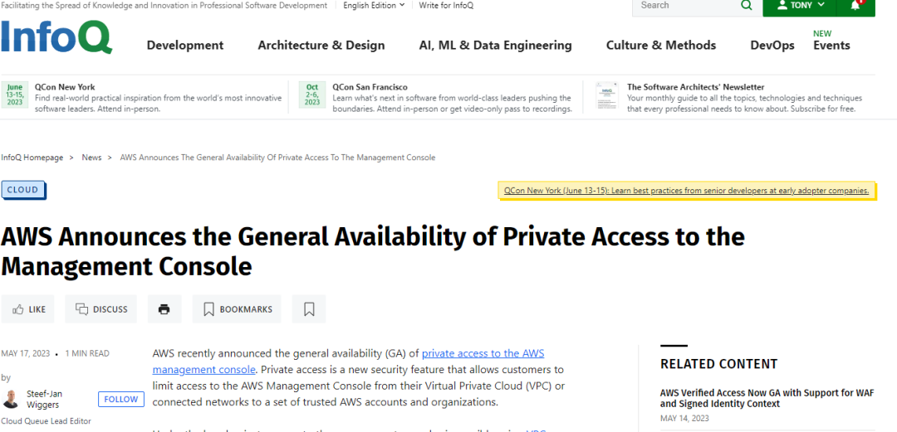This screenshot has height=432, width=897.
Task: Focus the Search input field
Action: (687, 5)
